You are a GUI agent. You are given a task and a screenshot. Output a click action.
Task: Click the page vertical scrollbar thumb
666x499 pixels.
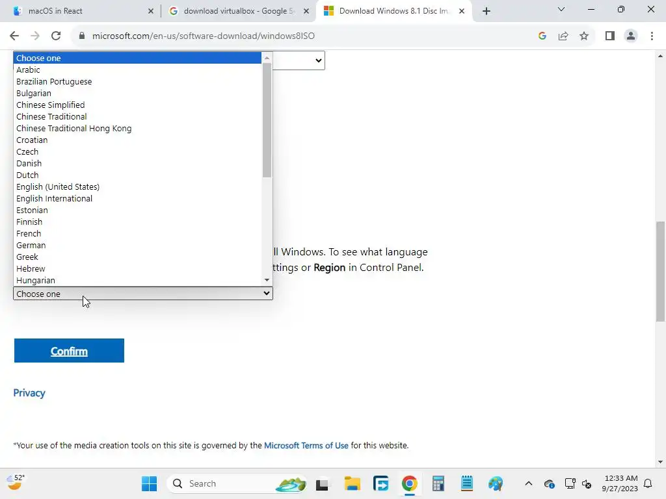(660, 272)
